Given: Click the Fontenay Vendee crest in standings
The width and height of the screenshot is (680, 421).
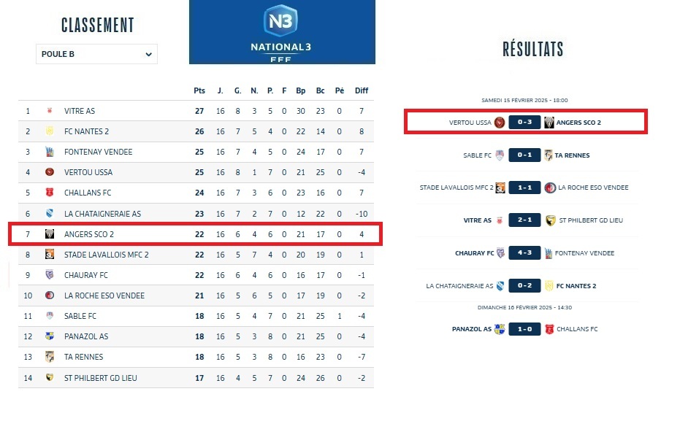Looking at the screenshot, I should click(x=50, y=152).
